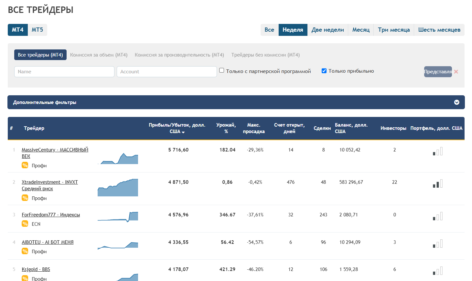Viewport: 472px width, 281px height.
Task: Click balance value 583 296,67
Action: [351, 182]
